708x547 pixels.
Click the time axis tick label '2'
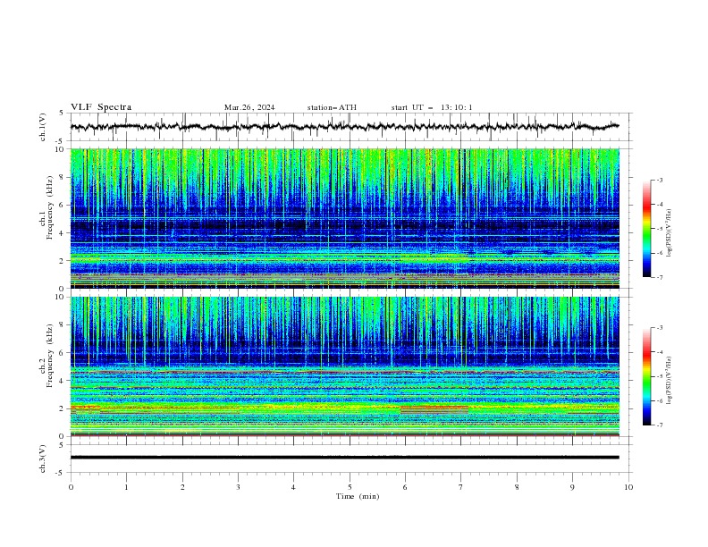coord(182,487)
